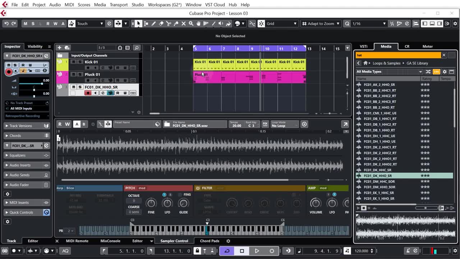The width and height of the screenshot is (460, 259).
Task: Toggle FILTER section power button
Action: point(198,188)
